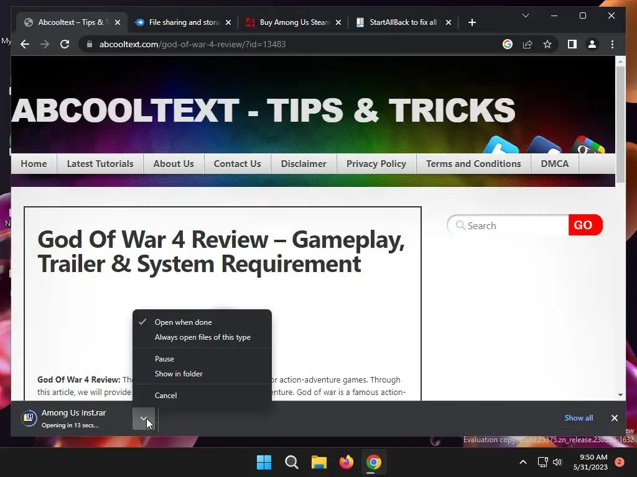637x477 pixels.
Task: Click the Chrome taskbar icon
Action: pyautogui.click(x=374, y=462)
